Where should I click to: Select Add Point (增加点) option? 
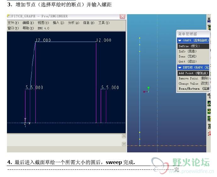coord(193,73)
